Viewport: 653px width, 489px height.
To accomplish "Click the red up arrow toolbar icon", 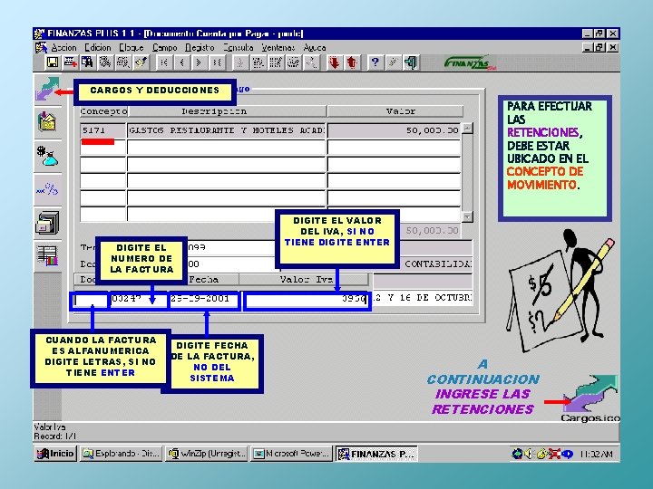I will pyautogui.click(x=352, y=62).
